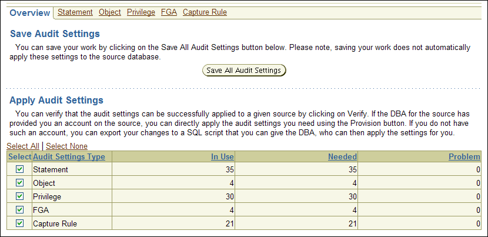Image resolution: width=488 pixels, height=237 pixels.
Task: Go to the Privilege tab
Action: point(141,12)
